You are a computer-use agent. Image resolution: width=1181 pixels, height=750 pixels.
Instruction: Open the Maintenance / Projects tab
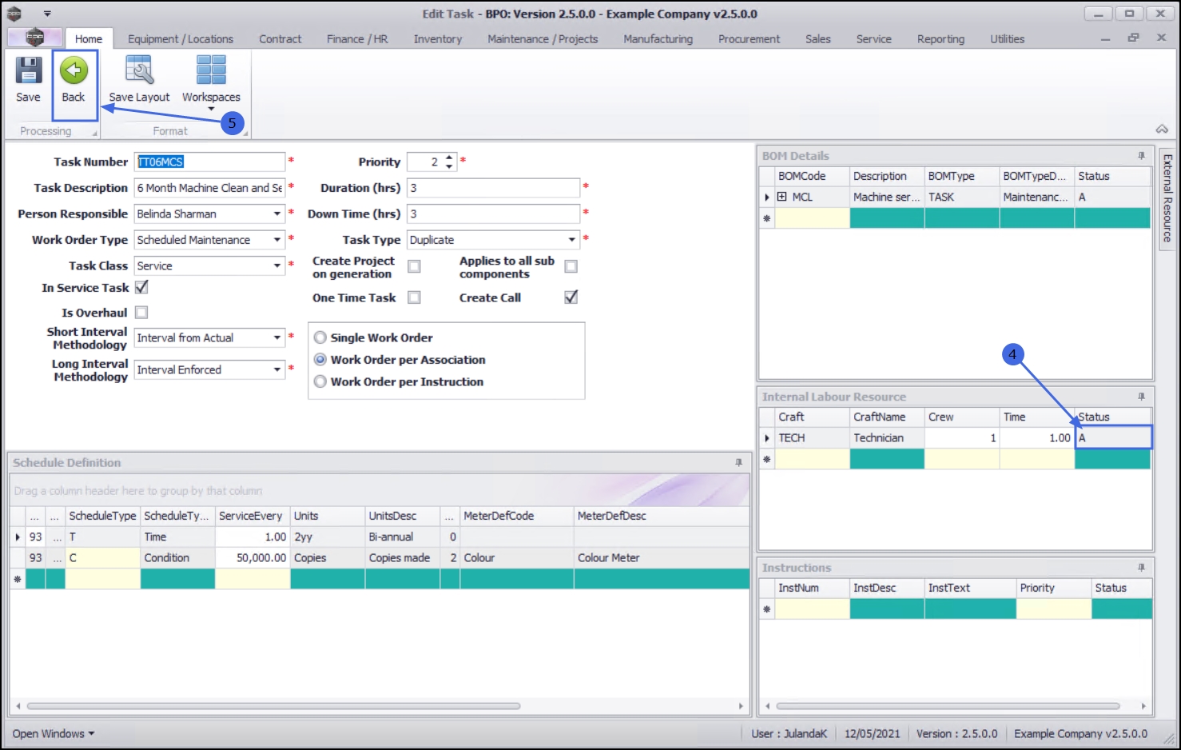(x=543, y=38)
